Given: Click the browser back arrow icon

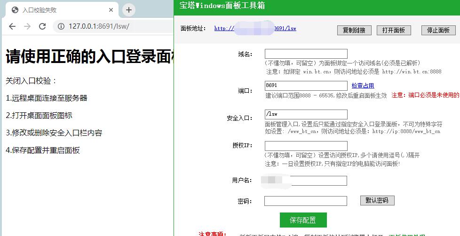Looking at the screenshot, I should tap(12, 26).
